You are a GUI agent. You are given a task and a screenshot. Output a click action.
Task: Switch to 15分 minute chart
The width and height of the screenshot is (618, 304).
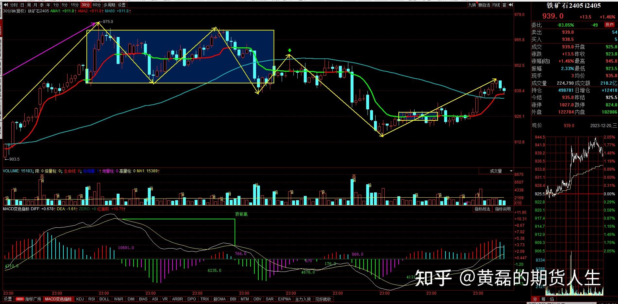75,5
